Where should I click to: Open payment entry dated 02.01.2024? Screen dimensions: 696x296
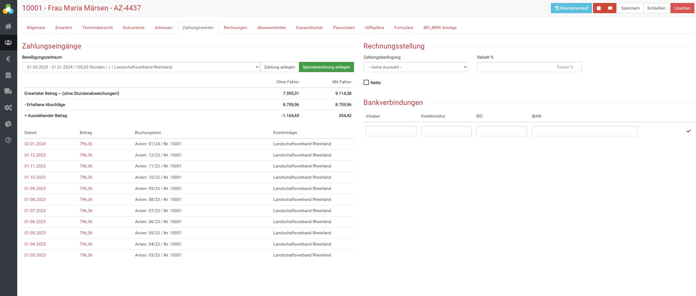35,144
